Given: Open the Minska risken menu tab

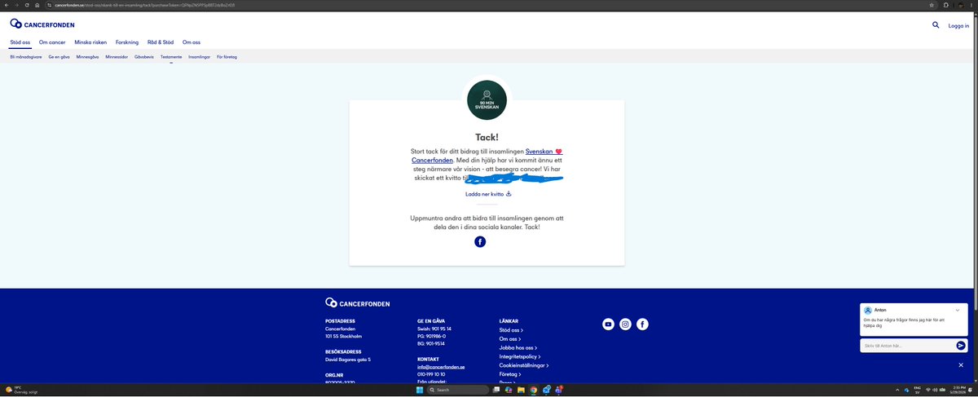Looking at the screenshot, I should point(91,42).
